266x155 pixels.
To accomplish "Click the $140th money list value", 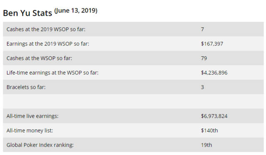I will [209, 131].
